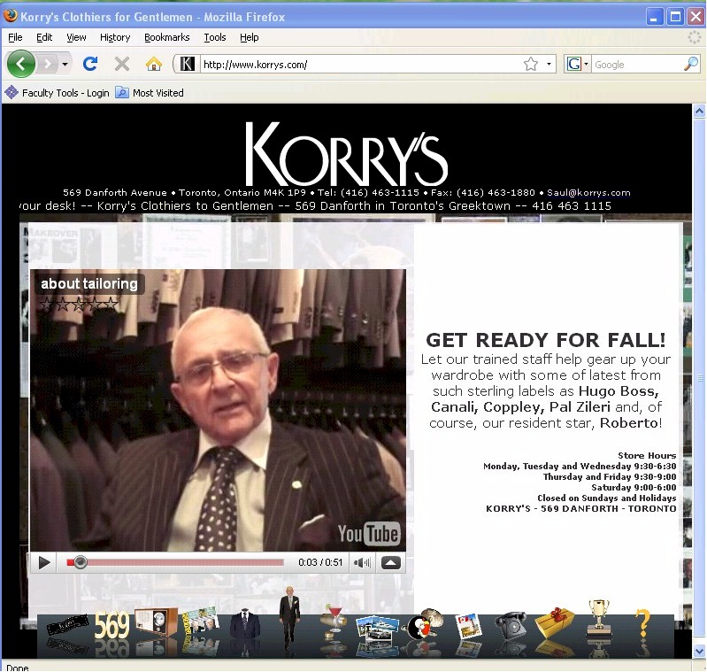Open the gold gift box icon
The height and width of the screenshot is (672, 707).
[555, 622]
